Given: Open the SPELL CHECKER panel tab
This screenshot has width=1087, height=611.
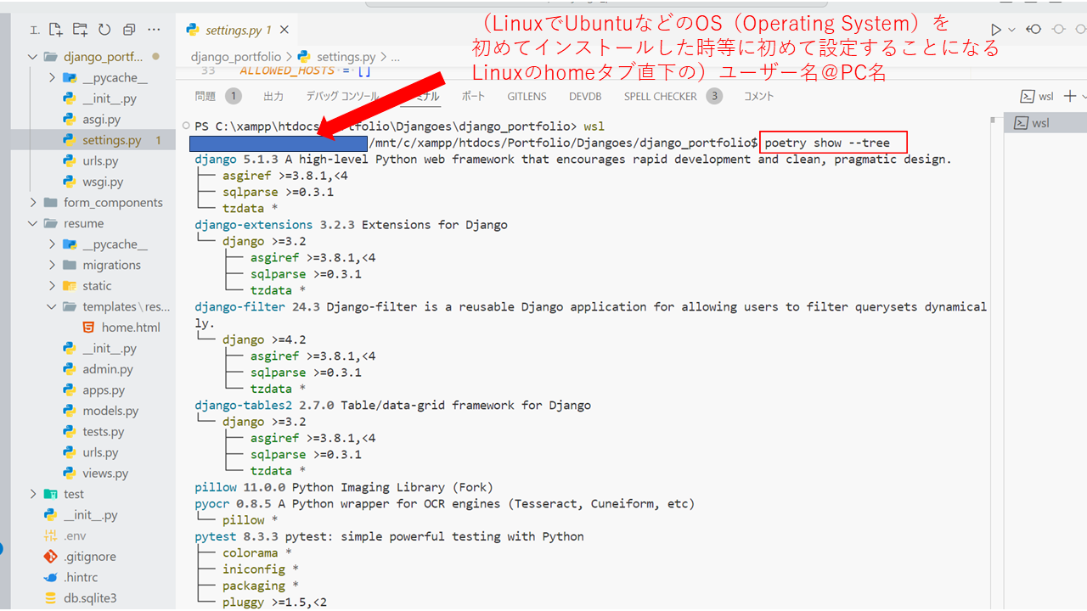Looking at the screenshot, I should click(661, 96).
